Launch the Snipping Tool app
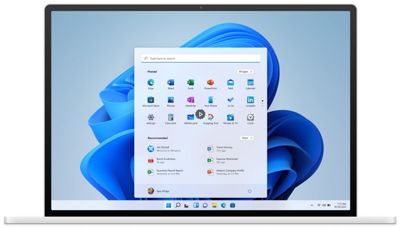 point(211,118)
